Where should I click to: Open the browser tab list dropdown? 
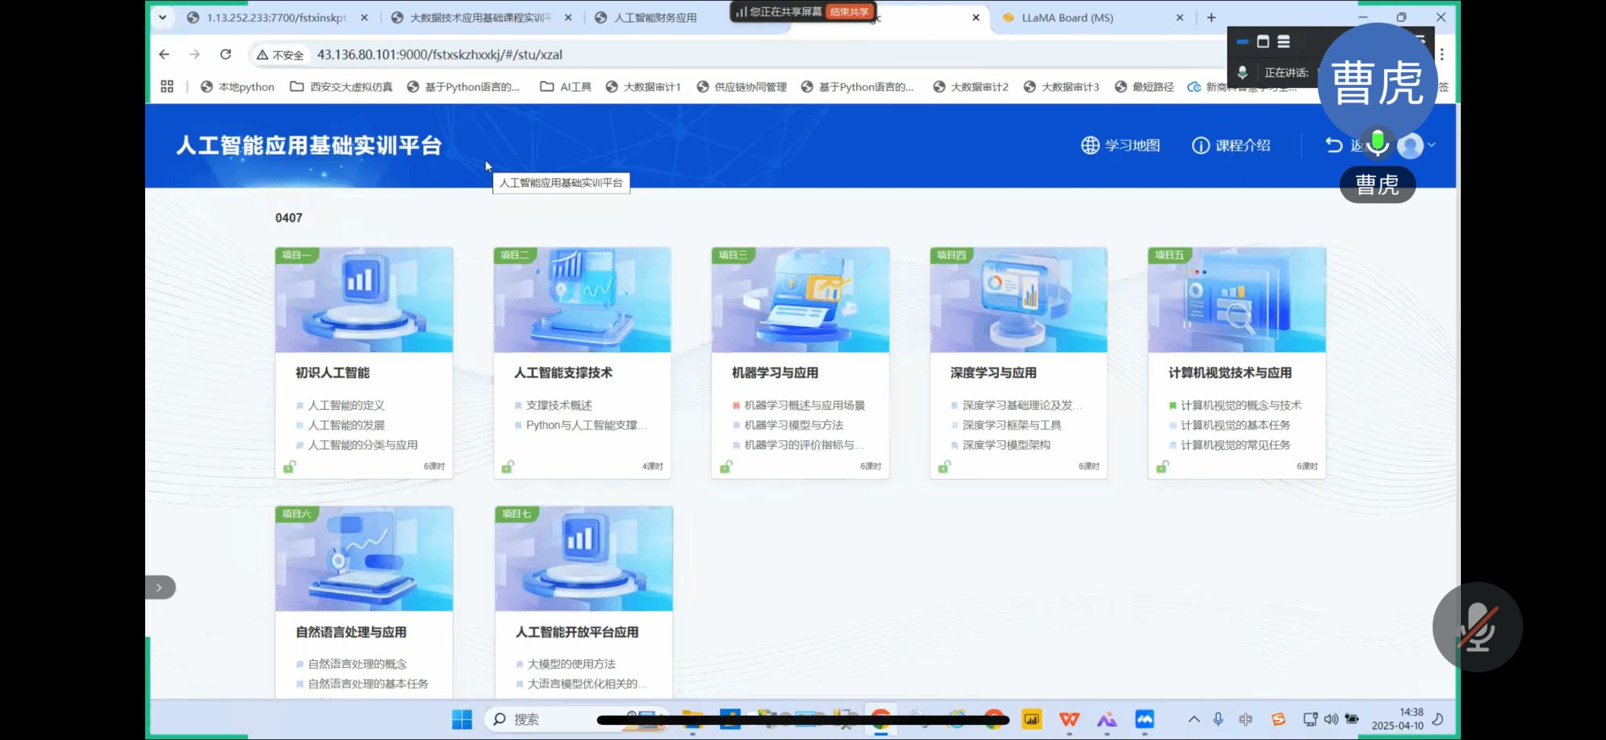point(162,17)
